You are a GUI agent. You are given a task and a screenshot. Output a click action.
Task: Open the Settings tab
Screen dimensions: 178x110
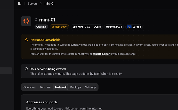pos(91,87)
